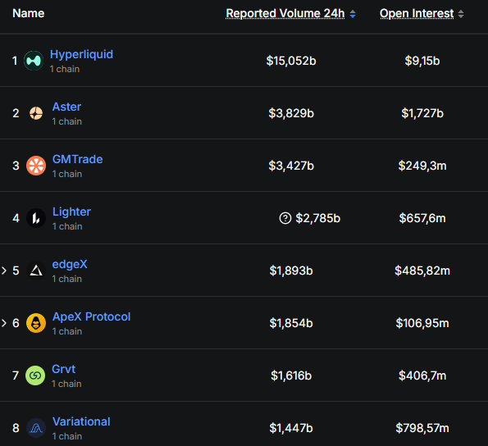This screenshot has height=446, width=488.
Task: Select GMTrade open interest $249,3m
Action: (422, 166)
